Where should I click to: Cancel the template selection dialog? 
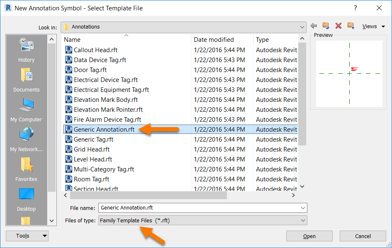363,236
